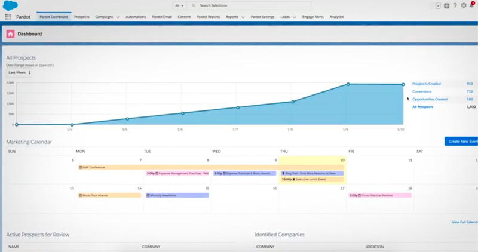Focus the Search Salesforce field
Image resolution: width=478 pixels, height=252 pixels.
[250, 5]
